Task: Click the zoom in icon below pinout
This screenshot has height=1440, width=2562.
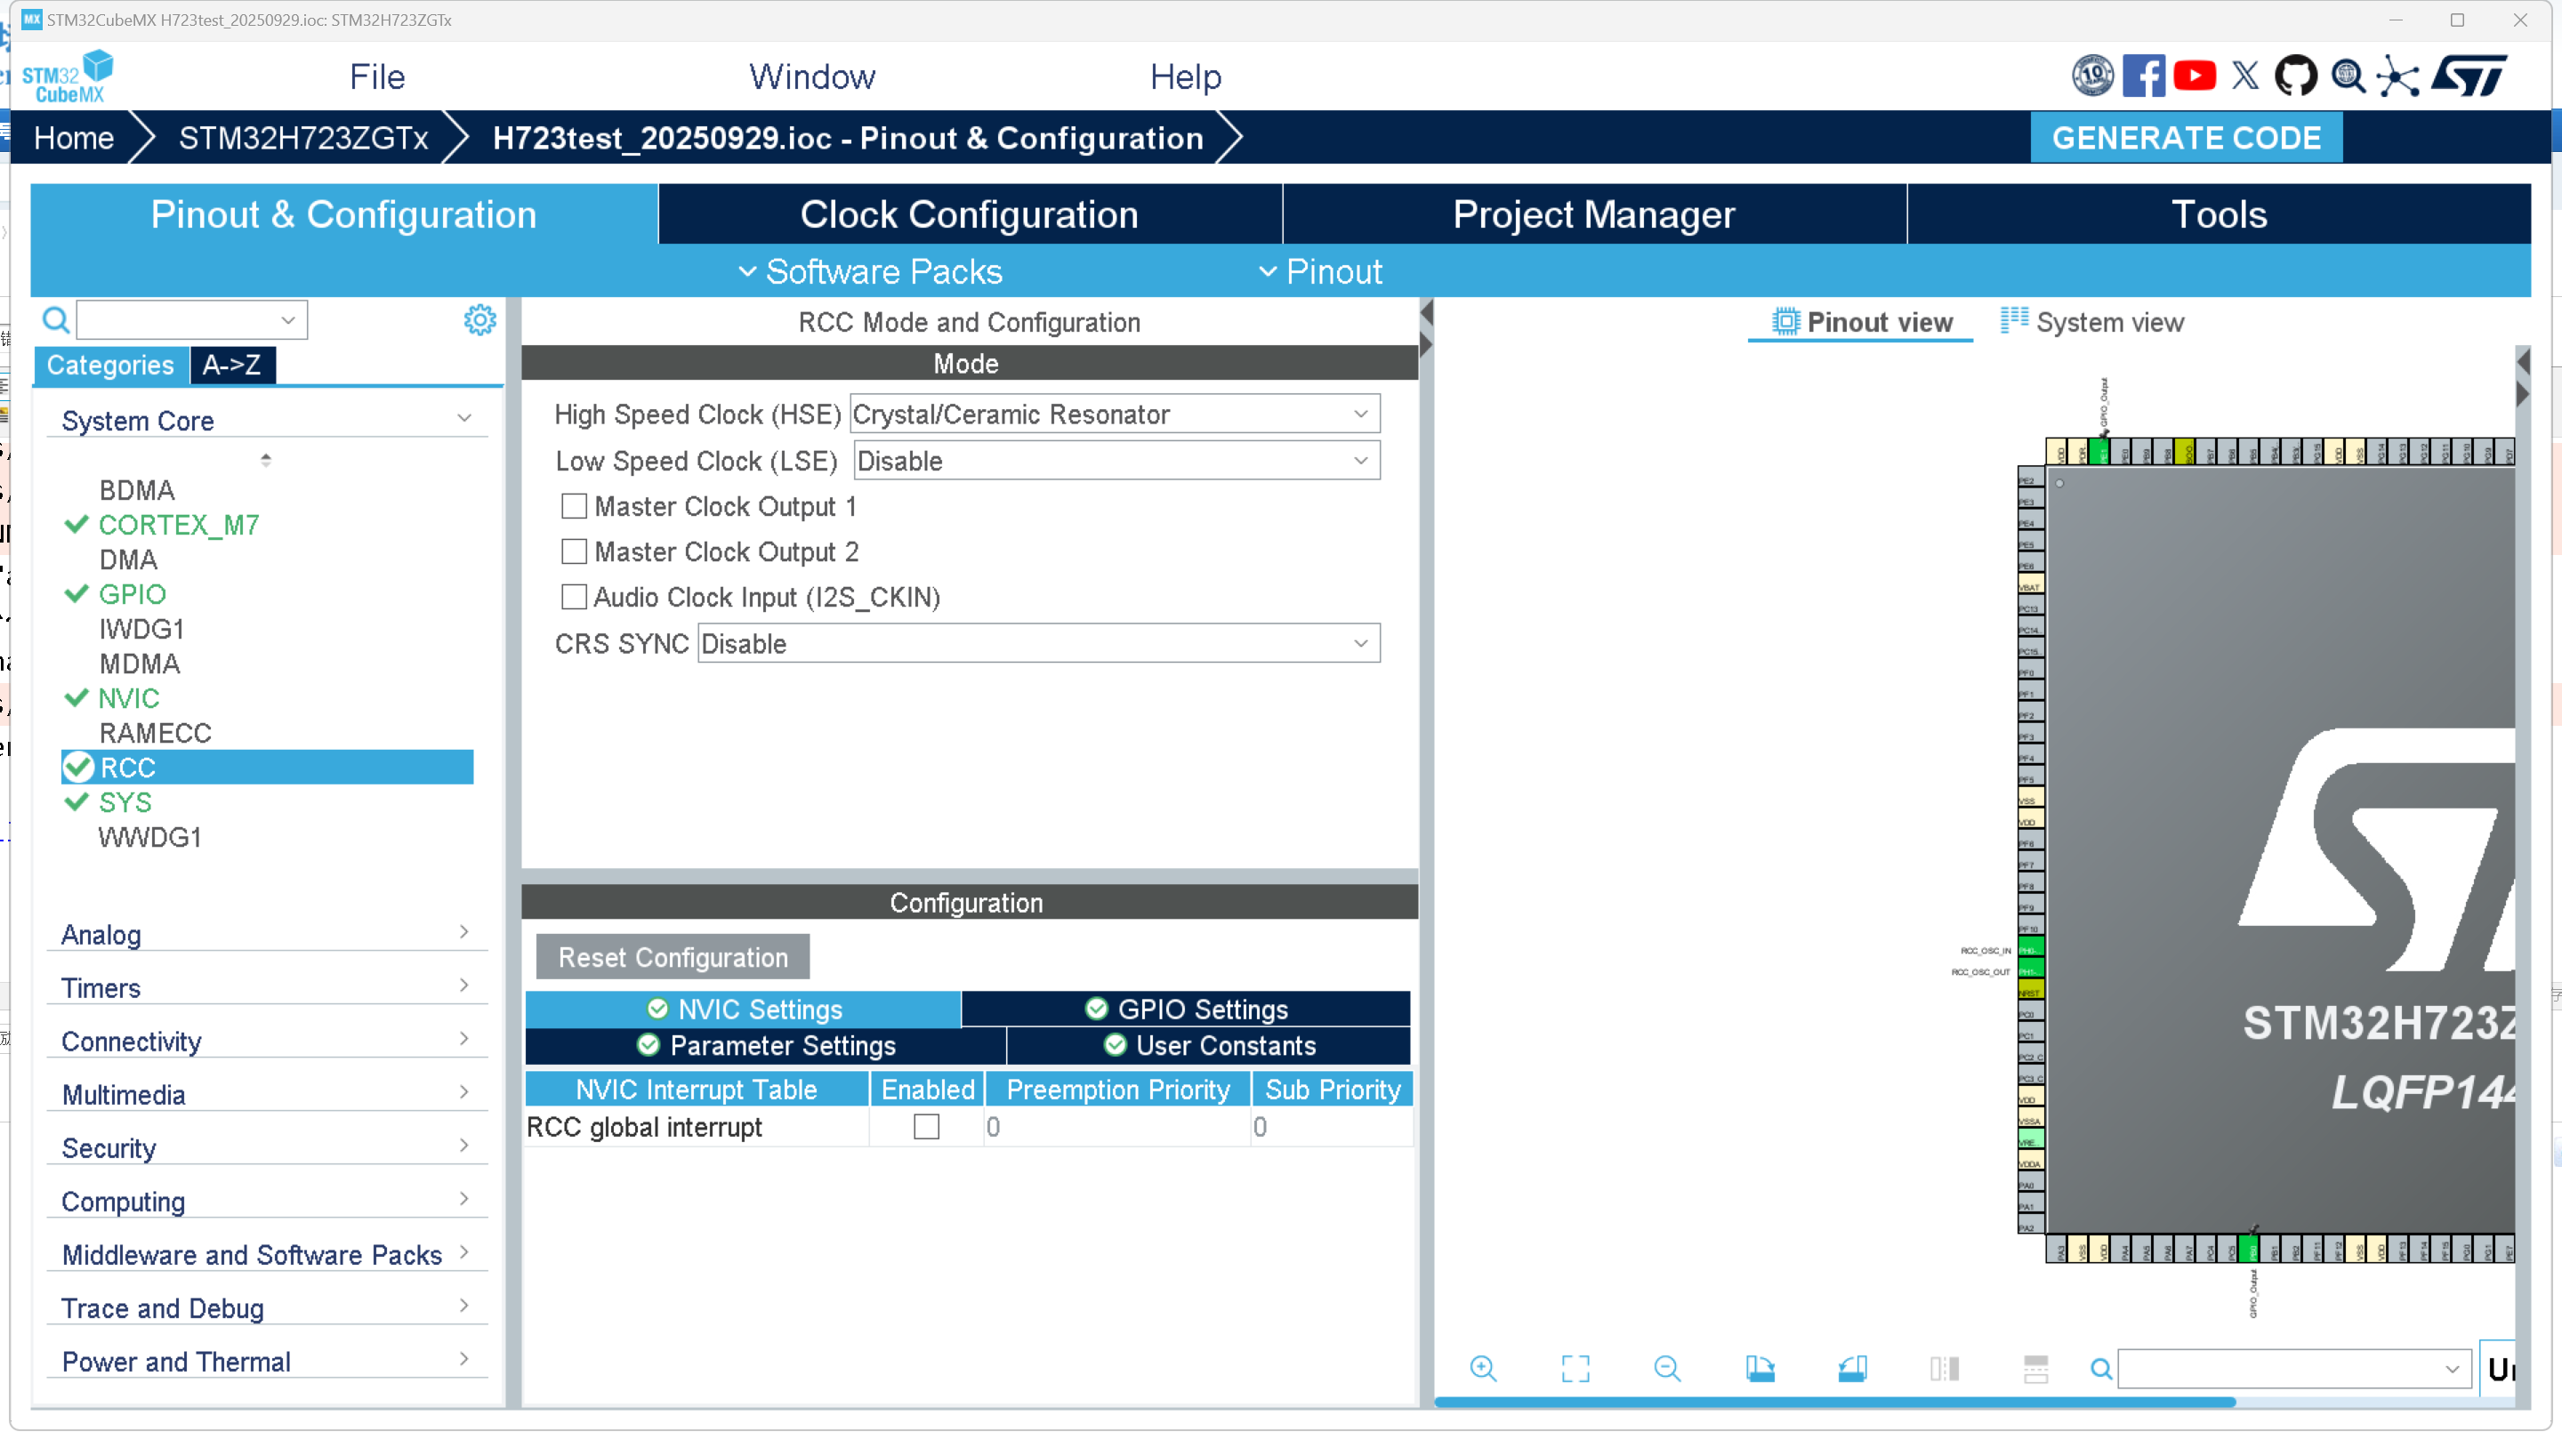Action: click(1483, 1368)
